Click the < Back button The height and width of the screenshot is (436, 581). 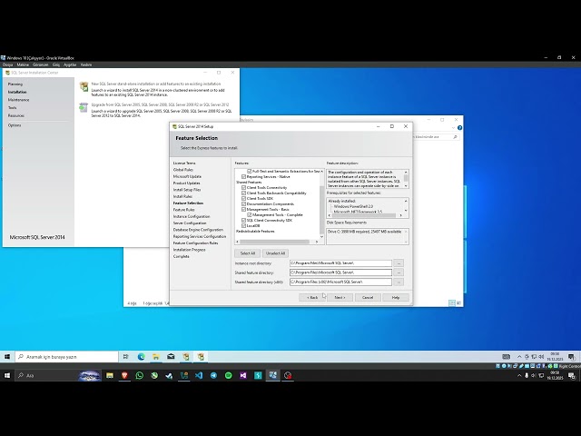point(312,297)
